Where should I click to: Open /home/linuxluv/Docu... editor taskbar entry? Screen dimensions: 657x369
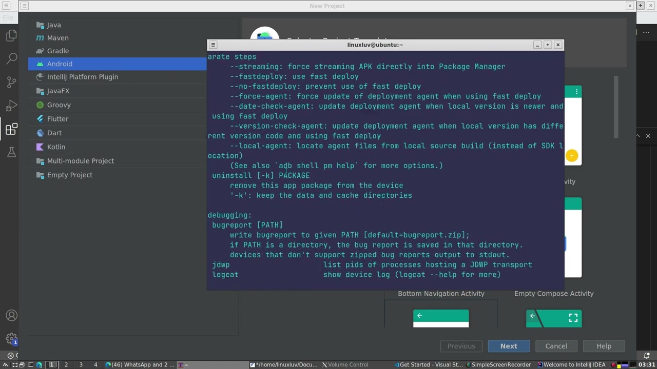(x=284, y=364)
